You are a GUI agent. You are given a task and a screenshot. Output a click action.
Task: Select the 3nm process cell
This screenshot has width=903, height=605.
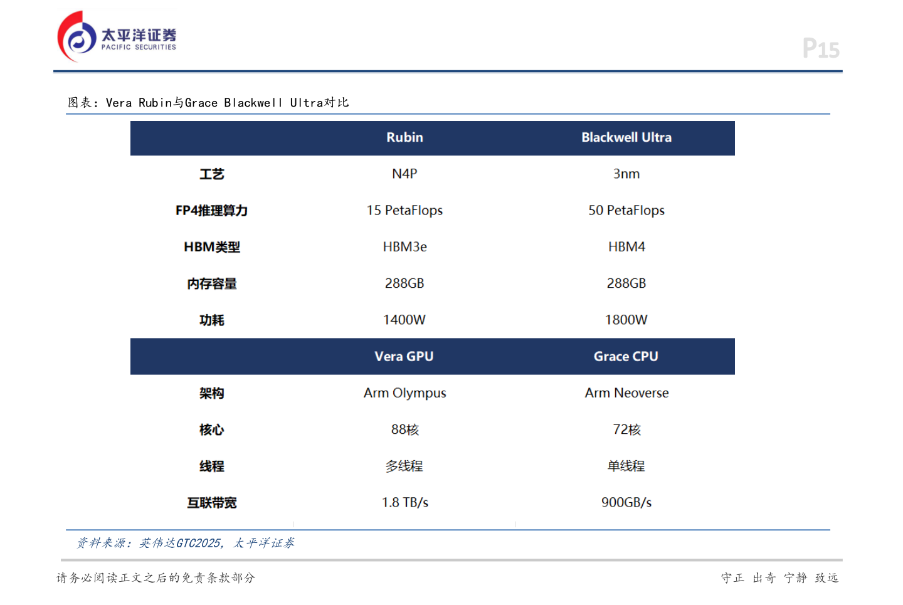tap(626, 174)
